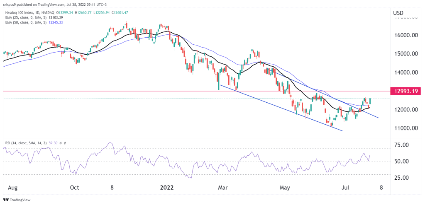
Task: Click the 'Oct' time axis label
Action: (x=74, y=188)
